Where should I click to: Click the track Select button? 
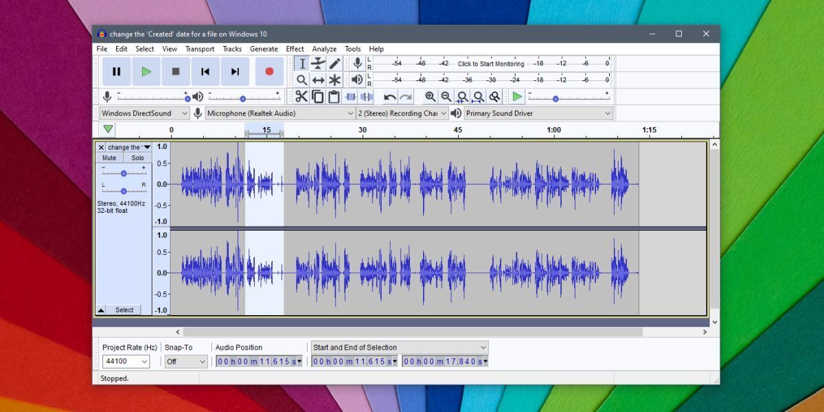point(124,310)
